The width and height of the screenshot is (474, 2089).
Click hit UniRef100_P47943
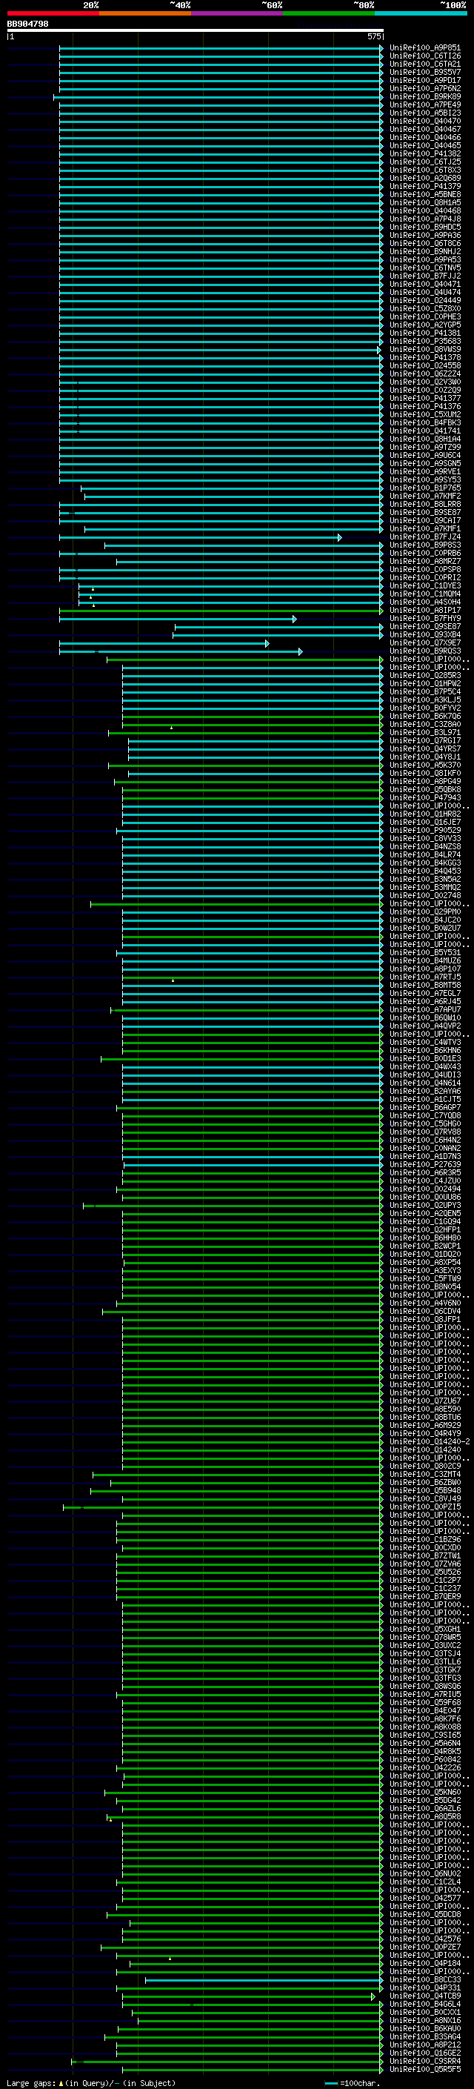424,798
